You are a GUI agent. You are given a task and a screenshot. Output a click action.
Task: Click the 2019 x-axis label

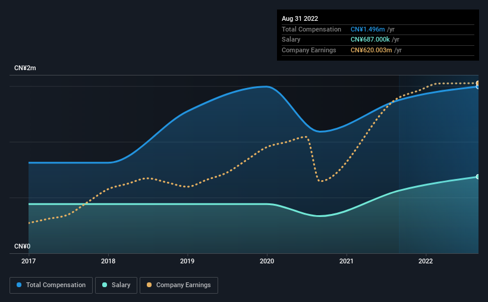[x=187, y=261]
